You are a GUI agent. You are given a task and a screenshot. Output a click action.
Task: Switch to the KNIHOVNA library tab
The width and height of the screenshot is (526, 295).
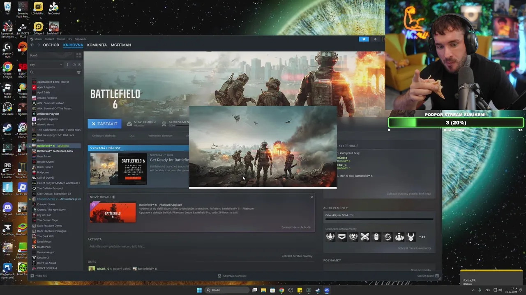click(x=73, y=45)
